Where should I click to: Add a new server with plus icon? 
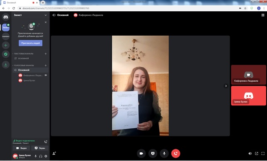pyautogui.click(x=6, y=45)
